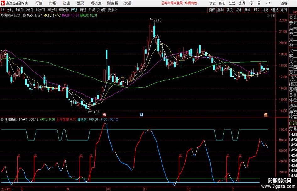
Task: Switch to 1分钟 period tab
Action: pyautogui.click(x=19, y=10)
